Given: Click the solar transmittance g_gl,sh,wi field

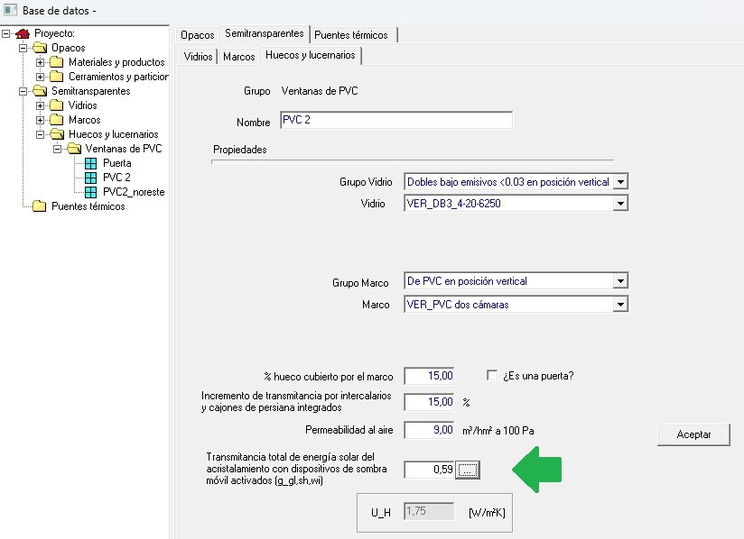Looking at the screenshot, I should click(x=430, y=470).
